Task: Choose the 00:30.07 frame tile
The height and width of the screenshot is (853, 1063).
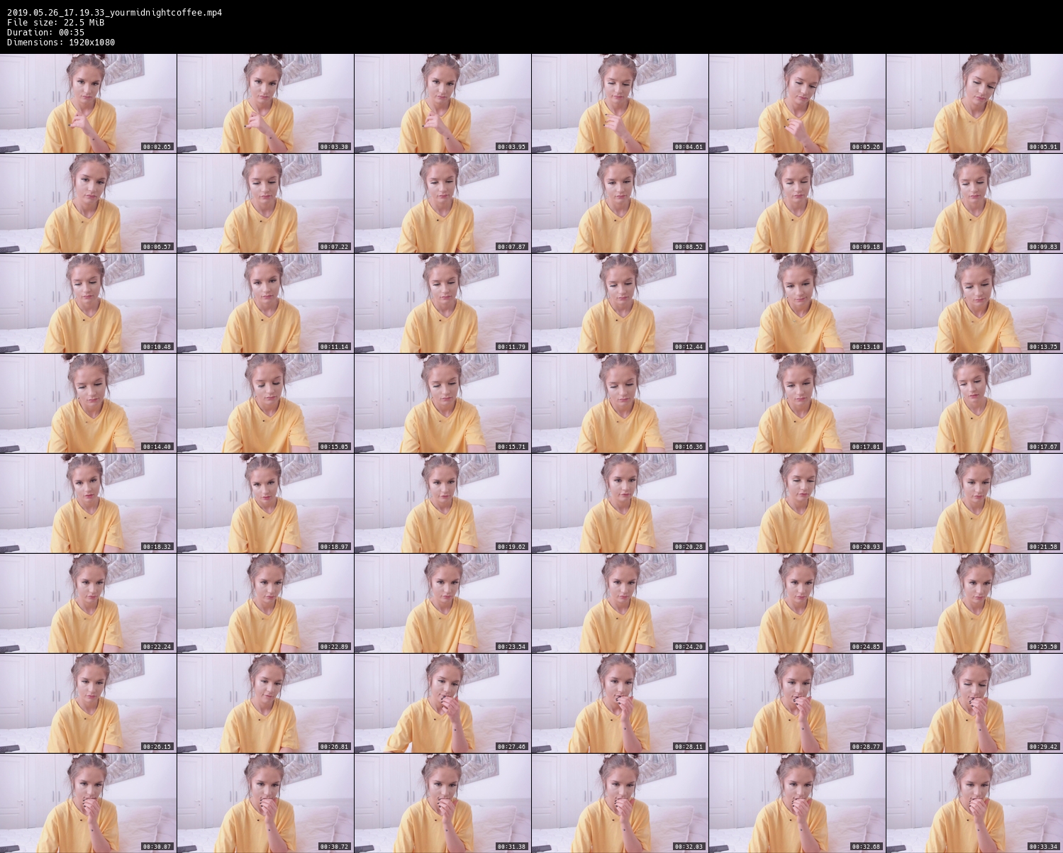Action: pos(88,803)
